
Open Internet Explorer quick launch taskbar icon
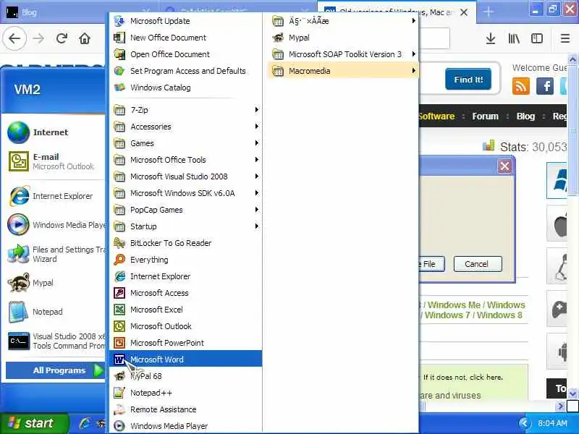pos(85,423)
